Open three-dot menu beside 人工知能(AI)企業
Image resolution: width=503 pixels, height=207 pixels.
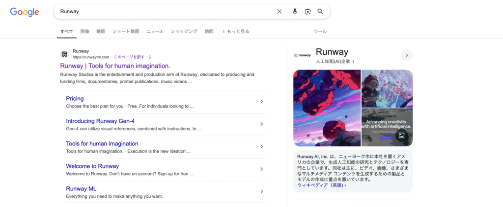pos(353,61)
